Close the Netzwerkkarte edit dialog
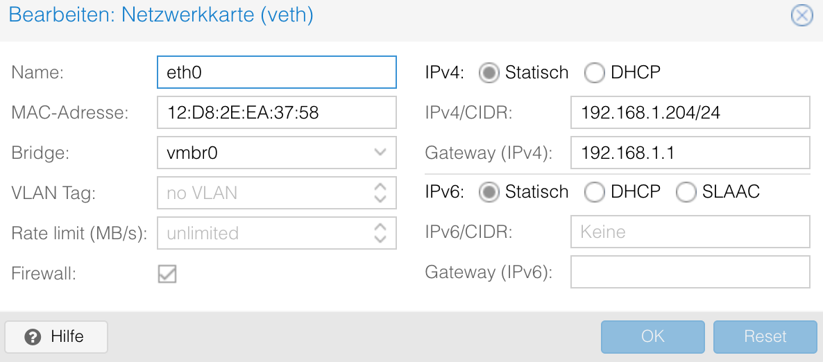 point(801,15)
